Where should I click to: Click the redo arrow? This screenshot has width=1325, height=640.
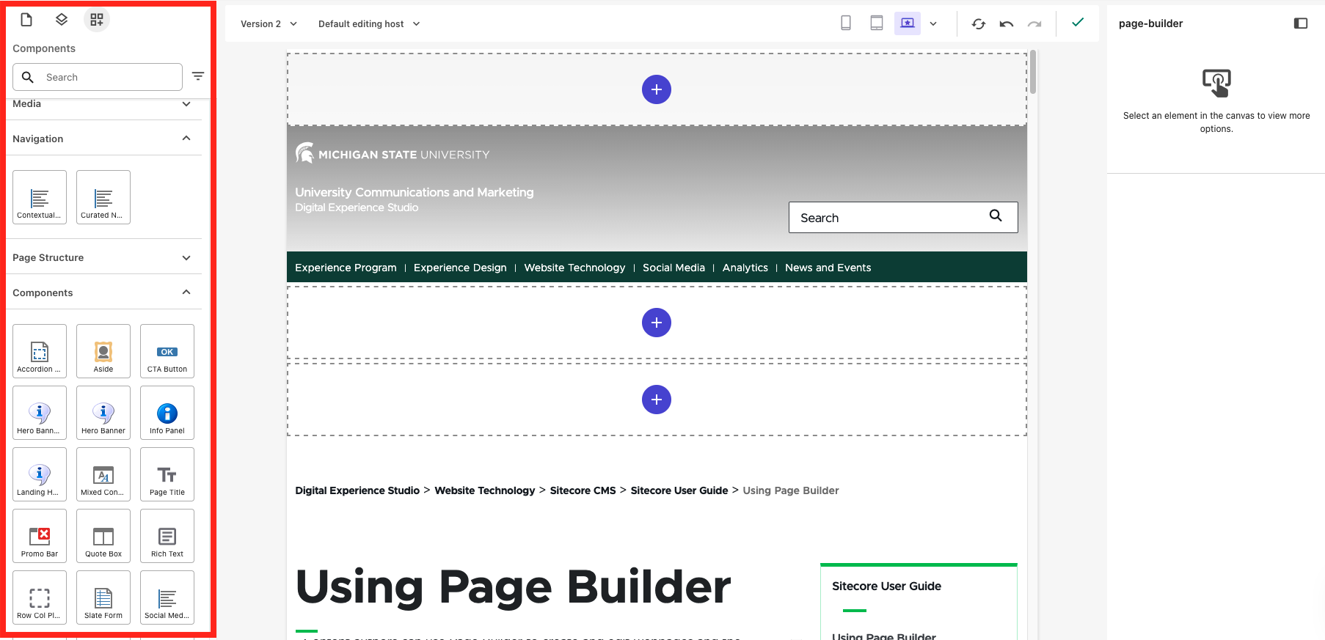point(1034,23)
